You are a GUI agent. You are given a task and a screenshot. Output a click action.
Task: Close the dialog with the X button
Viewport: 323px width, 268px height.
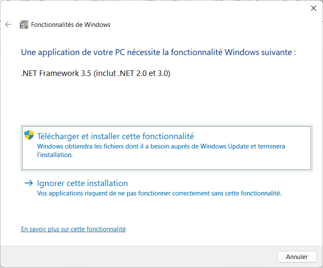click(x=313, y=8)
